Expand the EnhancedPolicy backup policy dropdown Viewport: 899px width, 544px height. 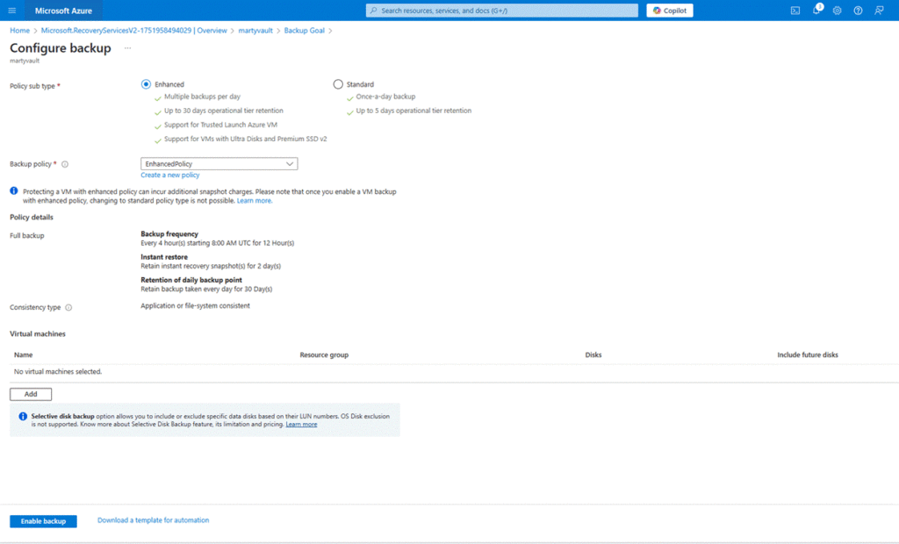[219, 164]
